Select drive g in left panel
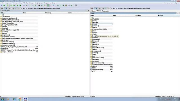The width and height of the screenshot is (180, 101). point(13,8)
